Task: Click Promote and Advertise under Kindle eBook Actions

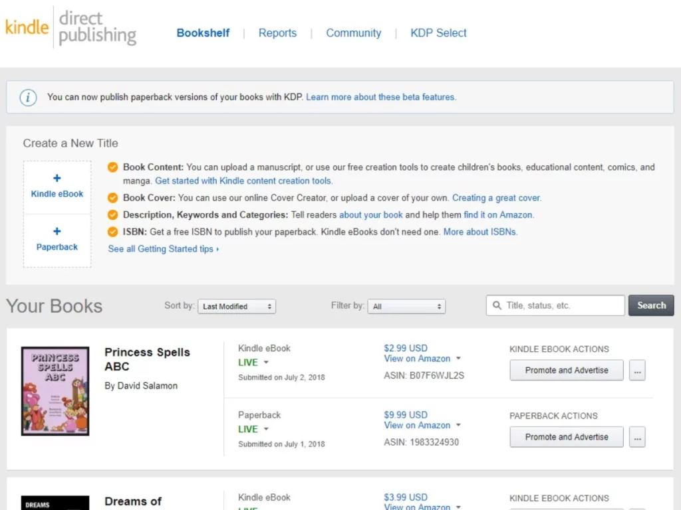Action: [567, 371]
